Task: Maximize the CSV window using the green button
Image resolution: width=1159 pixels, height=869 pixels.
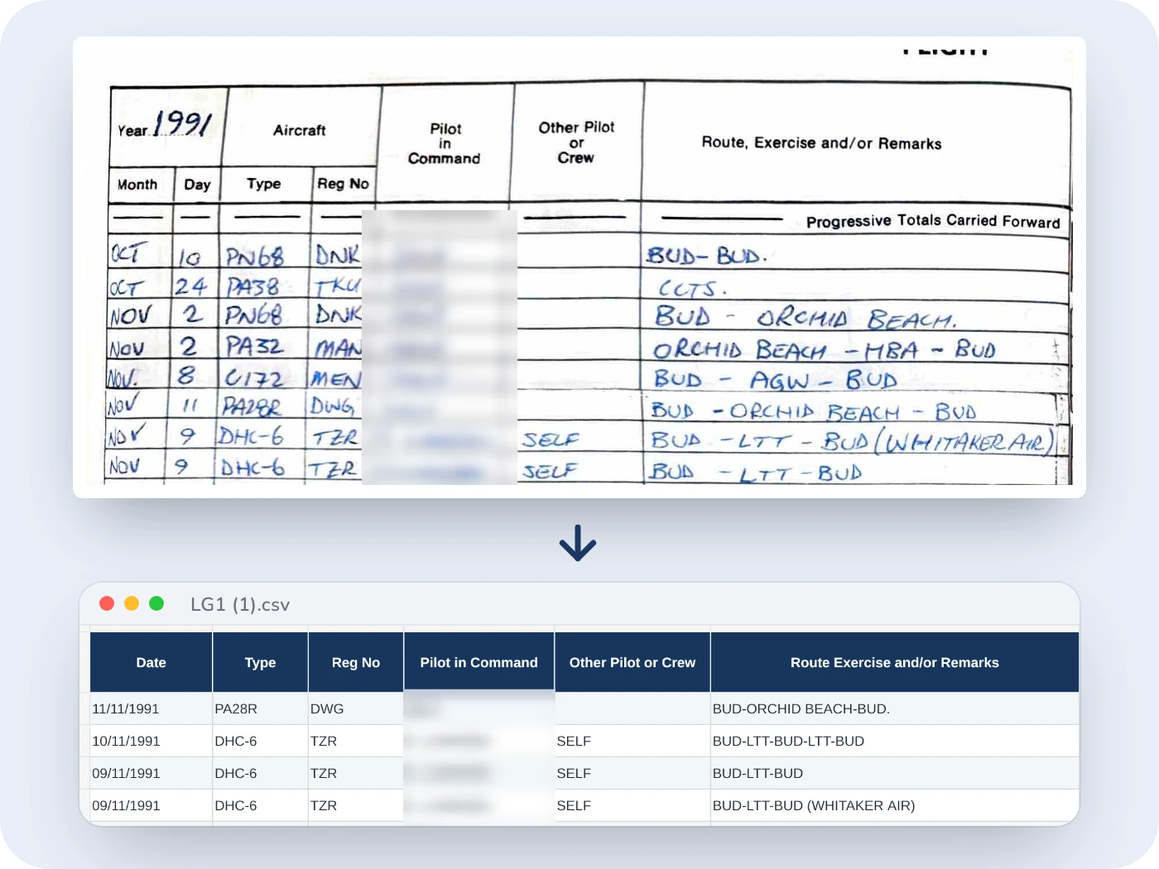Action: coord(156,603)
